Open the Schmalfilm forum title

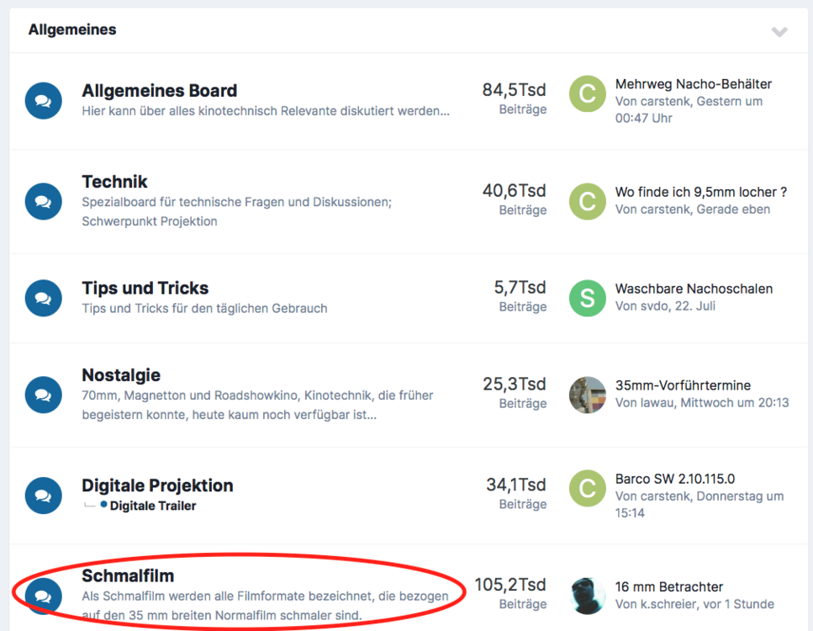point(128,575)
